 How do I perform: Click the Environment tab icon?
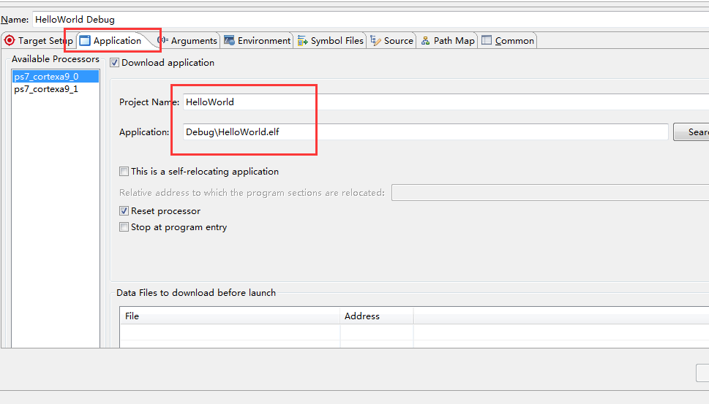click(230, 41)
